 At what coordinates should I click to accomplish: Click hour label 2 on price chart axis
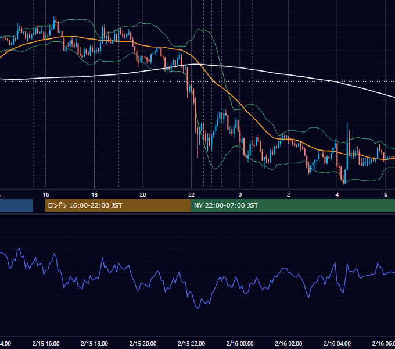pos(289,195)
